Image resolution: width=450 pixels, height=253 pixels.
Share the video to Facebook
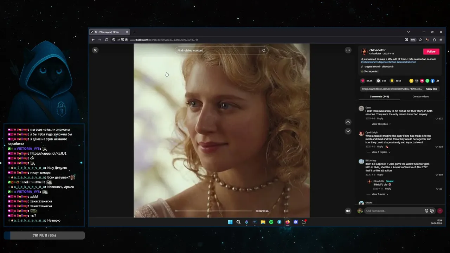tap(433, 81)
